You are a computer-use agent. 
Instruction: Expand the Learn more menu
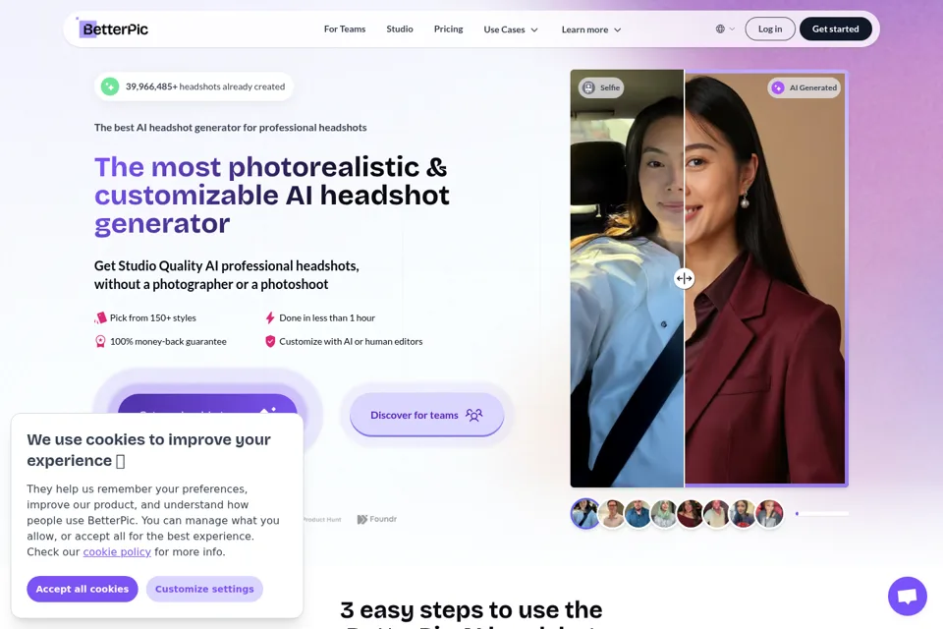(591, 29)
